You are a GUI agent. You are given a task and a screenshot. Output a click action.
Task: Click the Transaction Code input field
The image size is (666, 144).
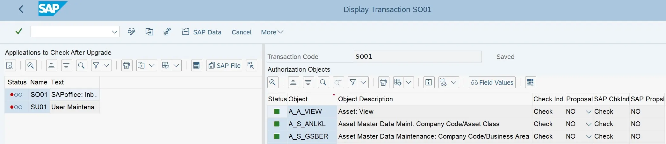[417, 56]
